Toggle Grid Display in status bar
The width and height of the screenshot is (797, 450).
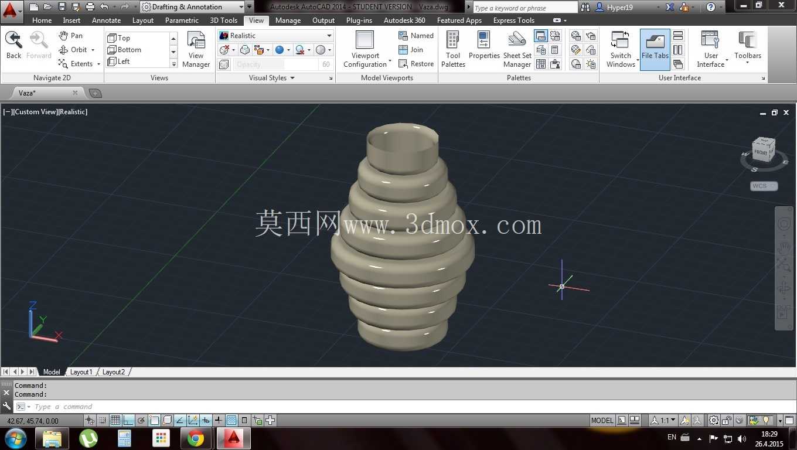115,420
